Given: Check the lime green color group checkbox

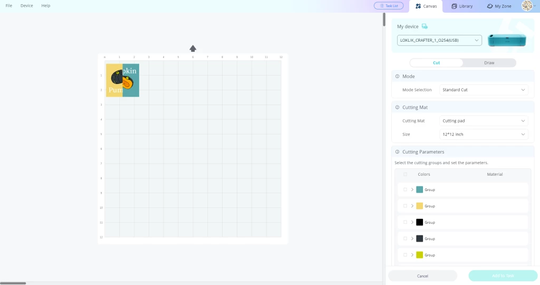Looking at the screenshot, I should (x=406, y=255).
